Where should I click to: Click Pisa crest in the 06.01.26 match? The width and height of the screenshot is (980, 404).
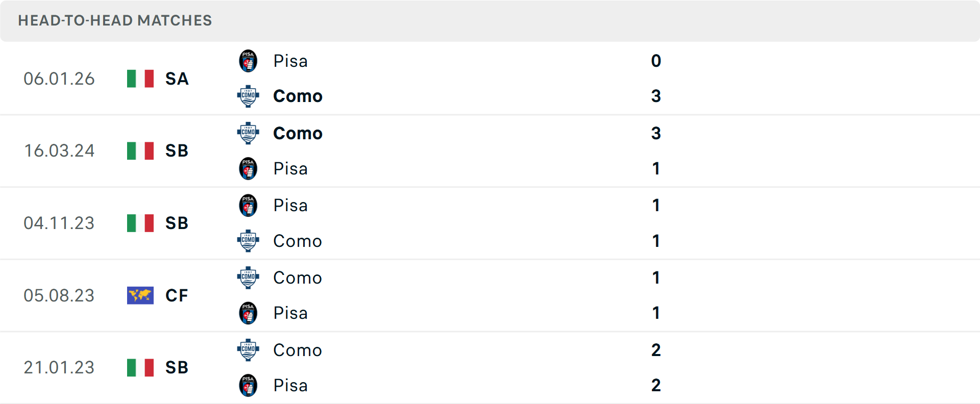click(248, 61)
